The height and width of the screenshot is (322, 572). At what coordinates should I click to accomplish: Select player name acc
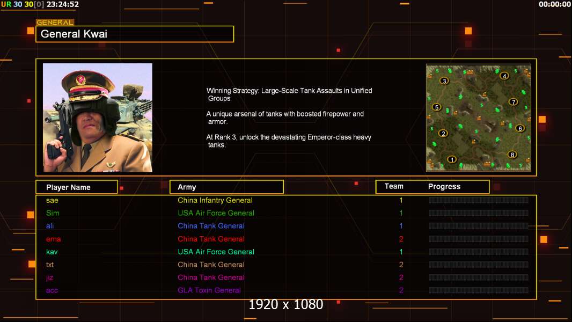click(52, 290)
